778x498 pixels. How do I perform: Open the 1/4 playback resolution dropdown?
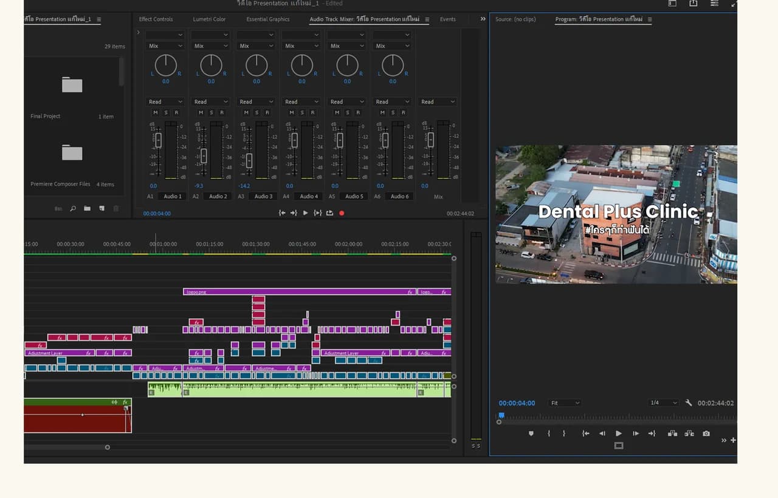click(x=663, y=403)
